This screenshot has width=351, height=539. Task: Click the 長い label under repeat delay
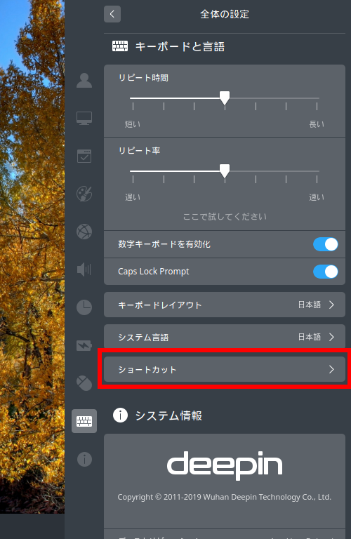click(317, 124)
